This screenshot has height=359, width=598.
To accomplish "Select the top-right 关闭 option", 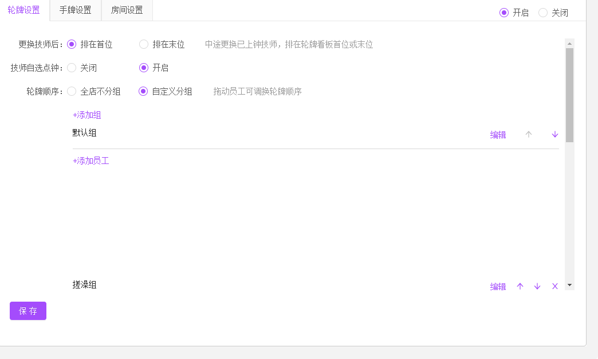I will click(x=543, y=13).
